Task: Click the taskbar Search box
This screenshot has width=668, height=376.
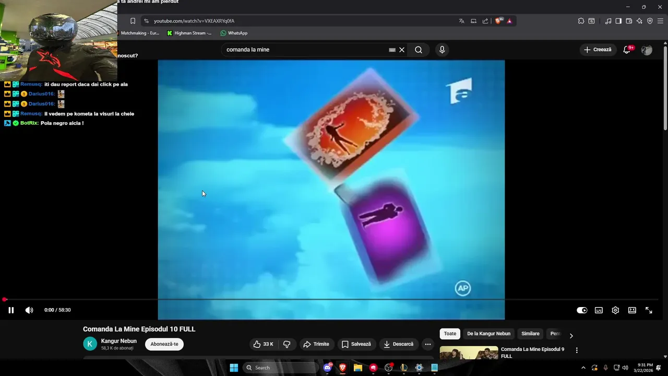Action: click(281, 368)
